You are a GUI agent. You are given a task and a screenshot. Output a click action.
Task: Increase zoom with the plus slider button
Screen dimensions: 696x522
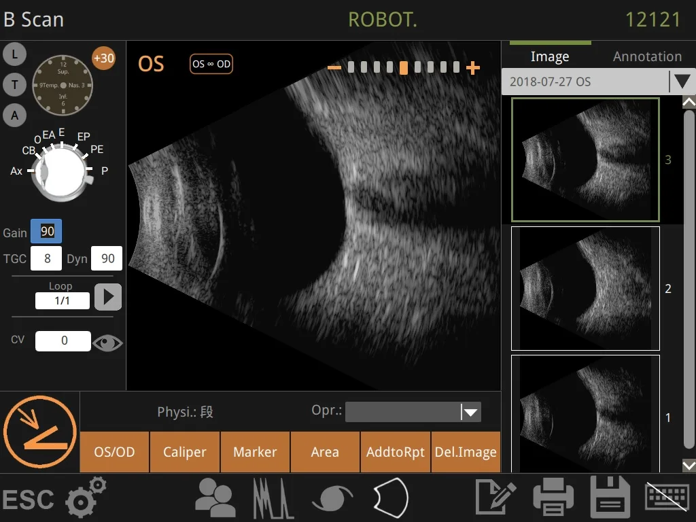coord(473,67)
